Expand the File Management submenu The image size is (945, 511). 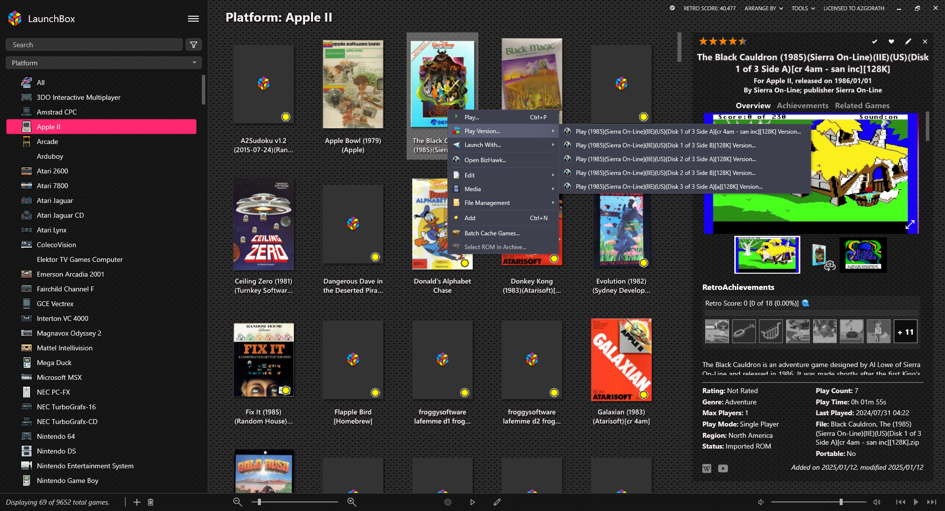point(504,203)
